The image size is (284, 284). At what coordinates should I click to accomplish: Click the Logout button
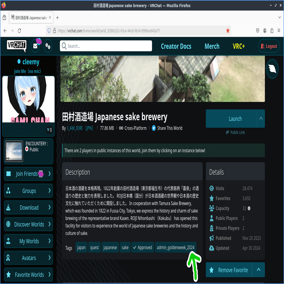269,46
